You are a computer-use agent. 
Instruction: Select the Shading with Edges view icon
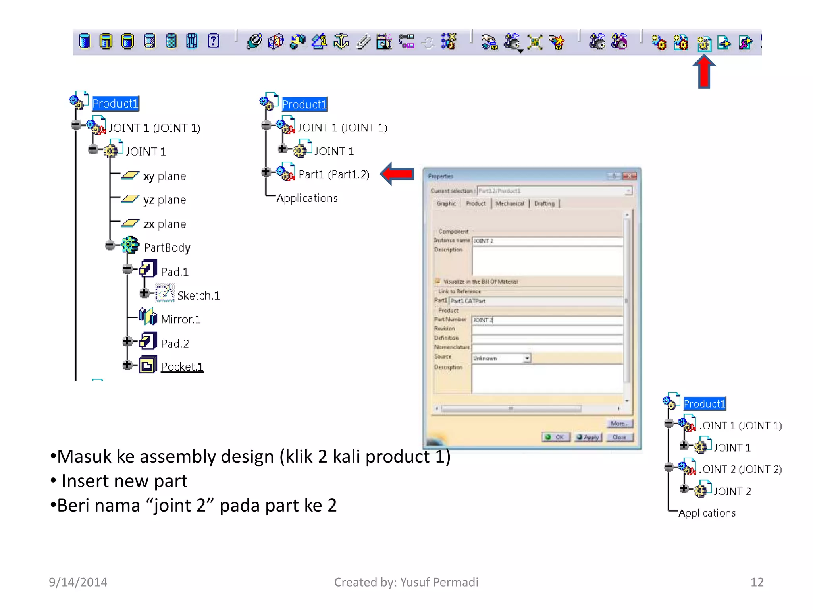pos(106,41)
